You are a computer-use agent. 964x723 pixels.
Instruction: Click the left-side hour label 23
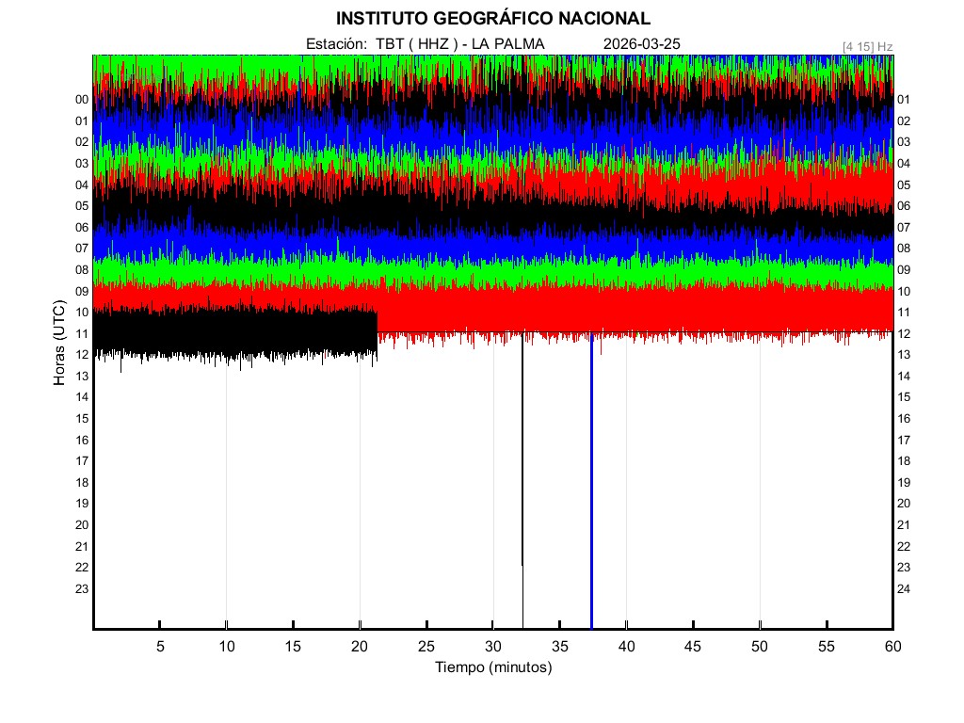(82, 589)
